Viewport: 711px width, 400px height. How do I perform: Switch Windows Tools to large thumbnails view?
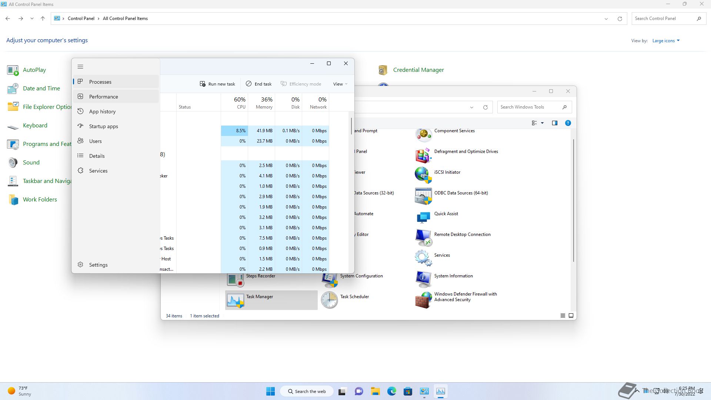click(571, 316)
